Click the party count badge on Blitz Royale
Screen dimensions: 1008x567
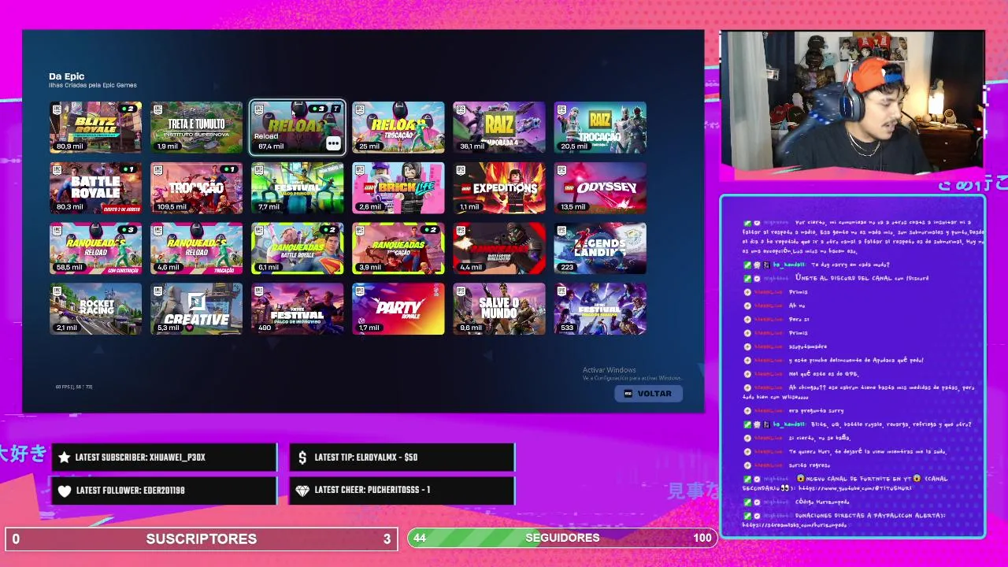click(x=128, y=109)
